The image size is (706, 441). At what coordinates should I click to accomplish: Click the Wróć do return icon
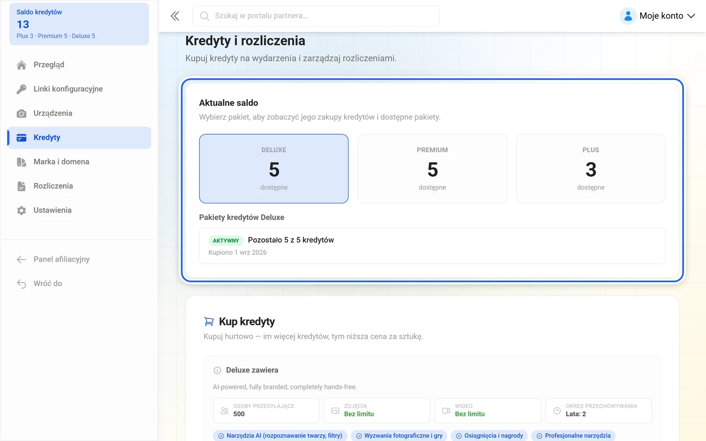coord(22,284)
